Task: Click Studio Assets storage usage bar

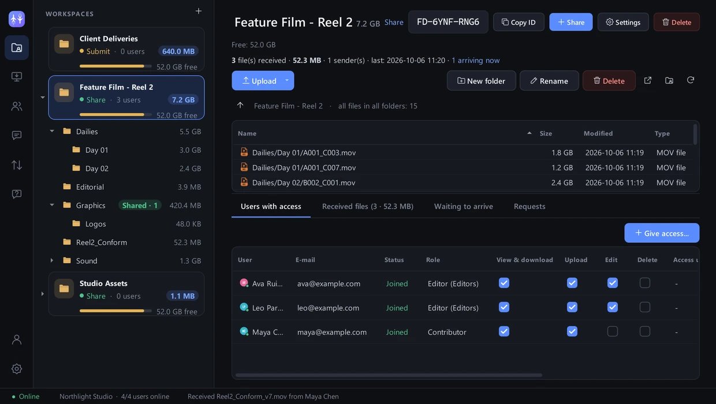Action: coord(115,311)
